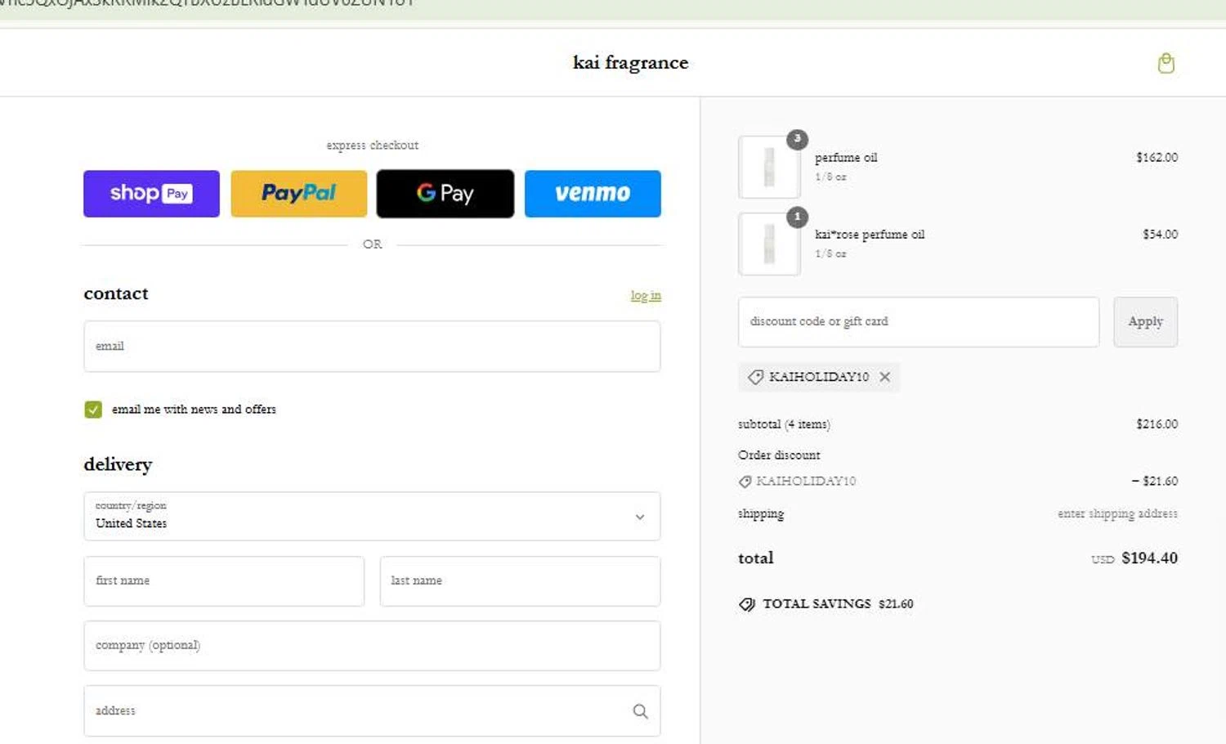Open the kai fragrance store title

click(x=631, y=63)
